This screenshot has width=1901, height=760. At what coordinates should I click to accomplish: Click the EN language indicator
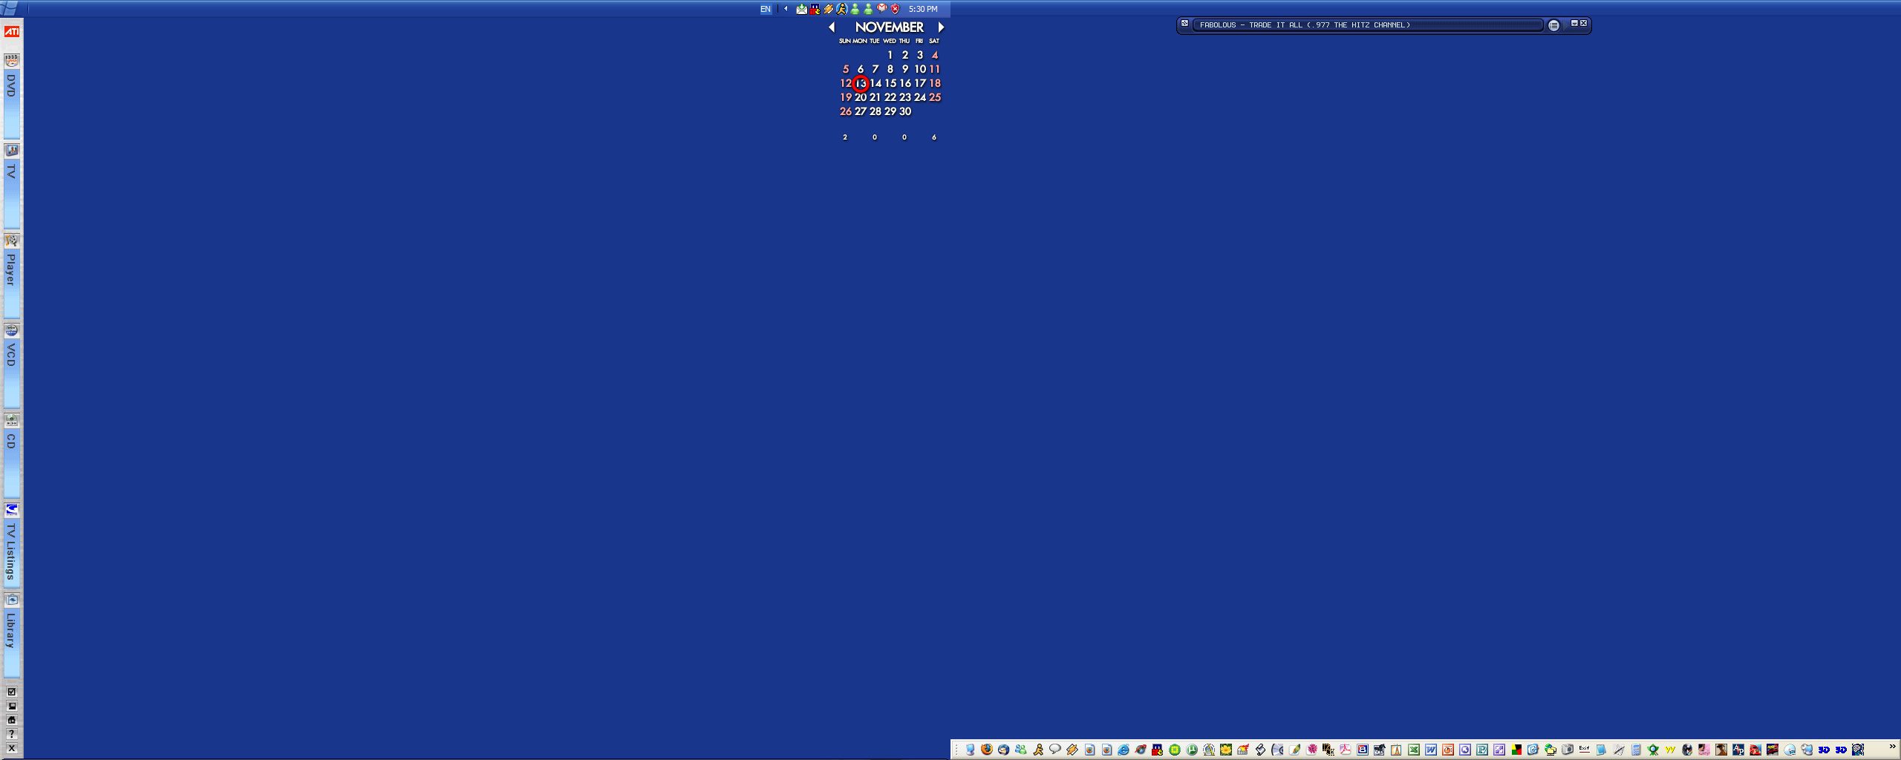point(765,9)
